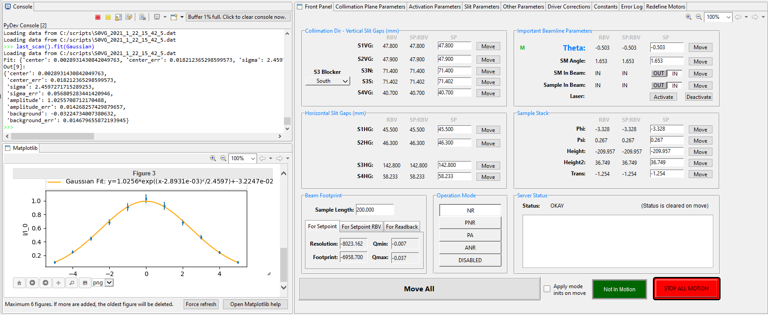Select the zoom magnifier in plot toolbar
Viewport: 768px width, 315px height.
pyautogui.click(x=72, y=283)
